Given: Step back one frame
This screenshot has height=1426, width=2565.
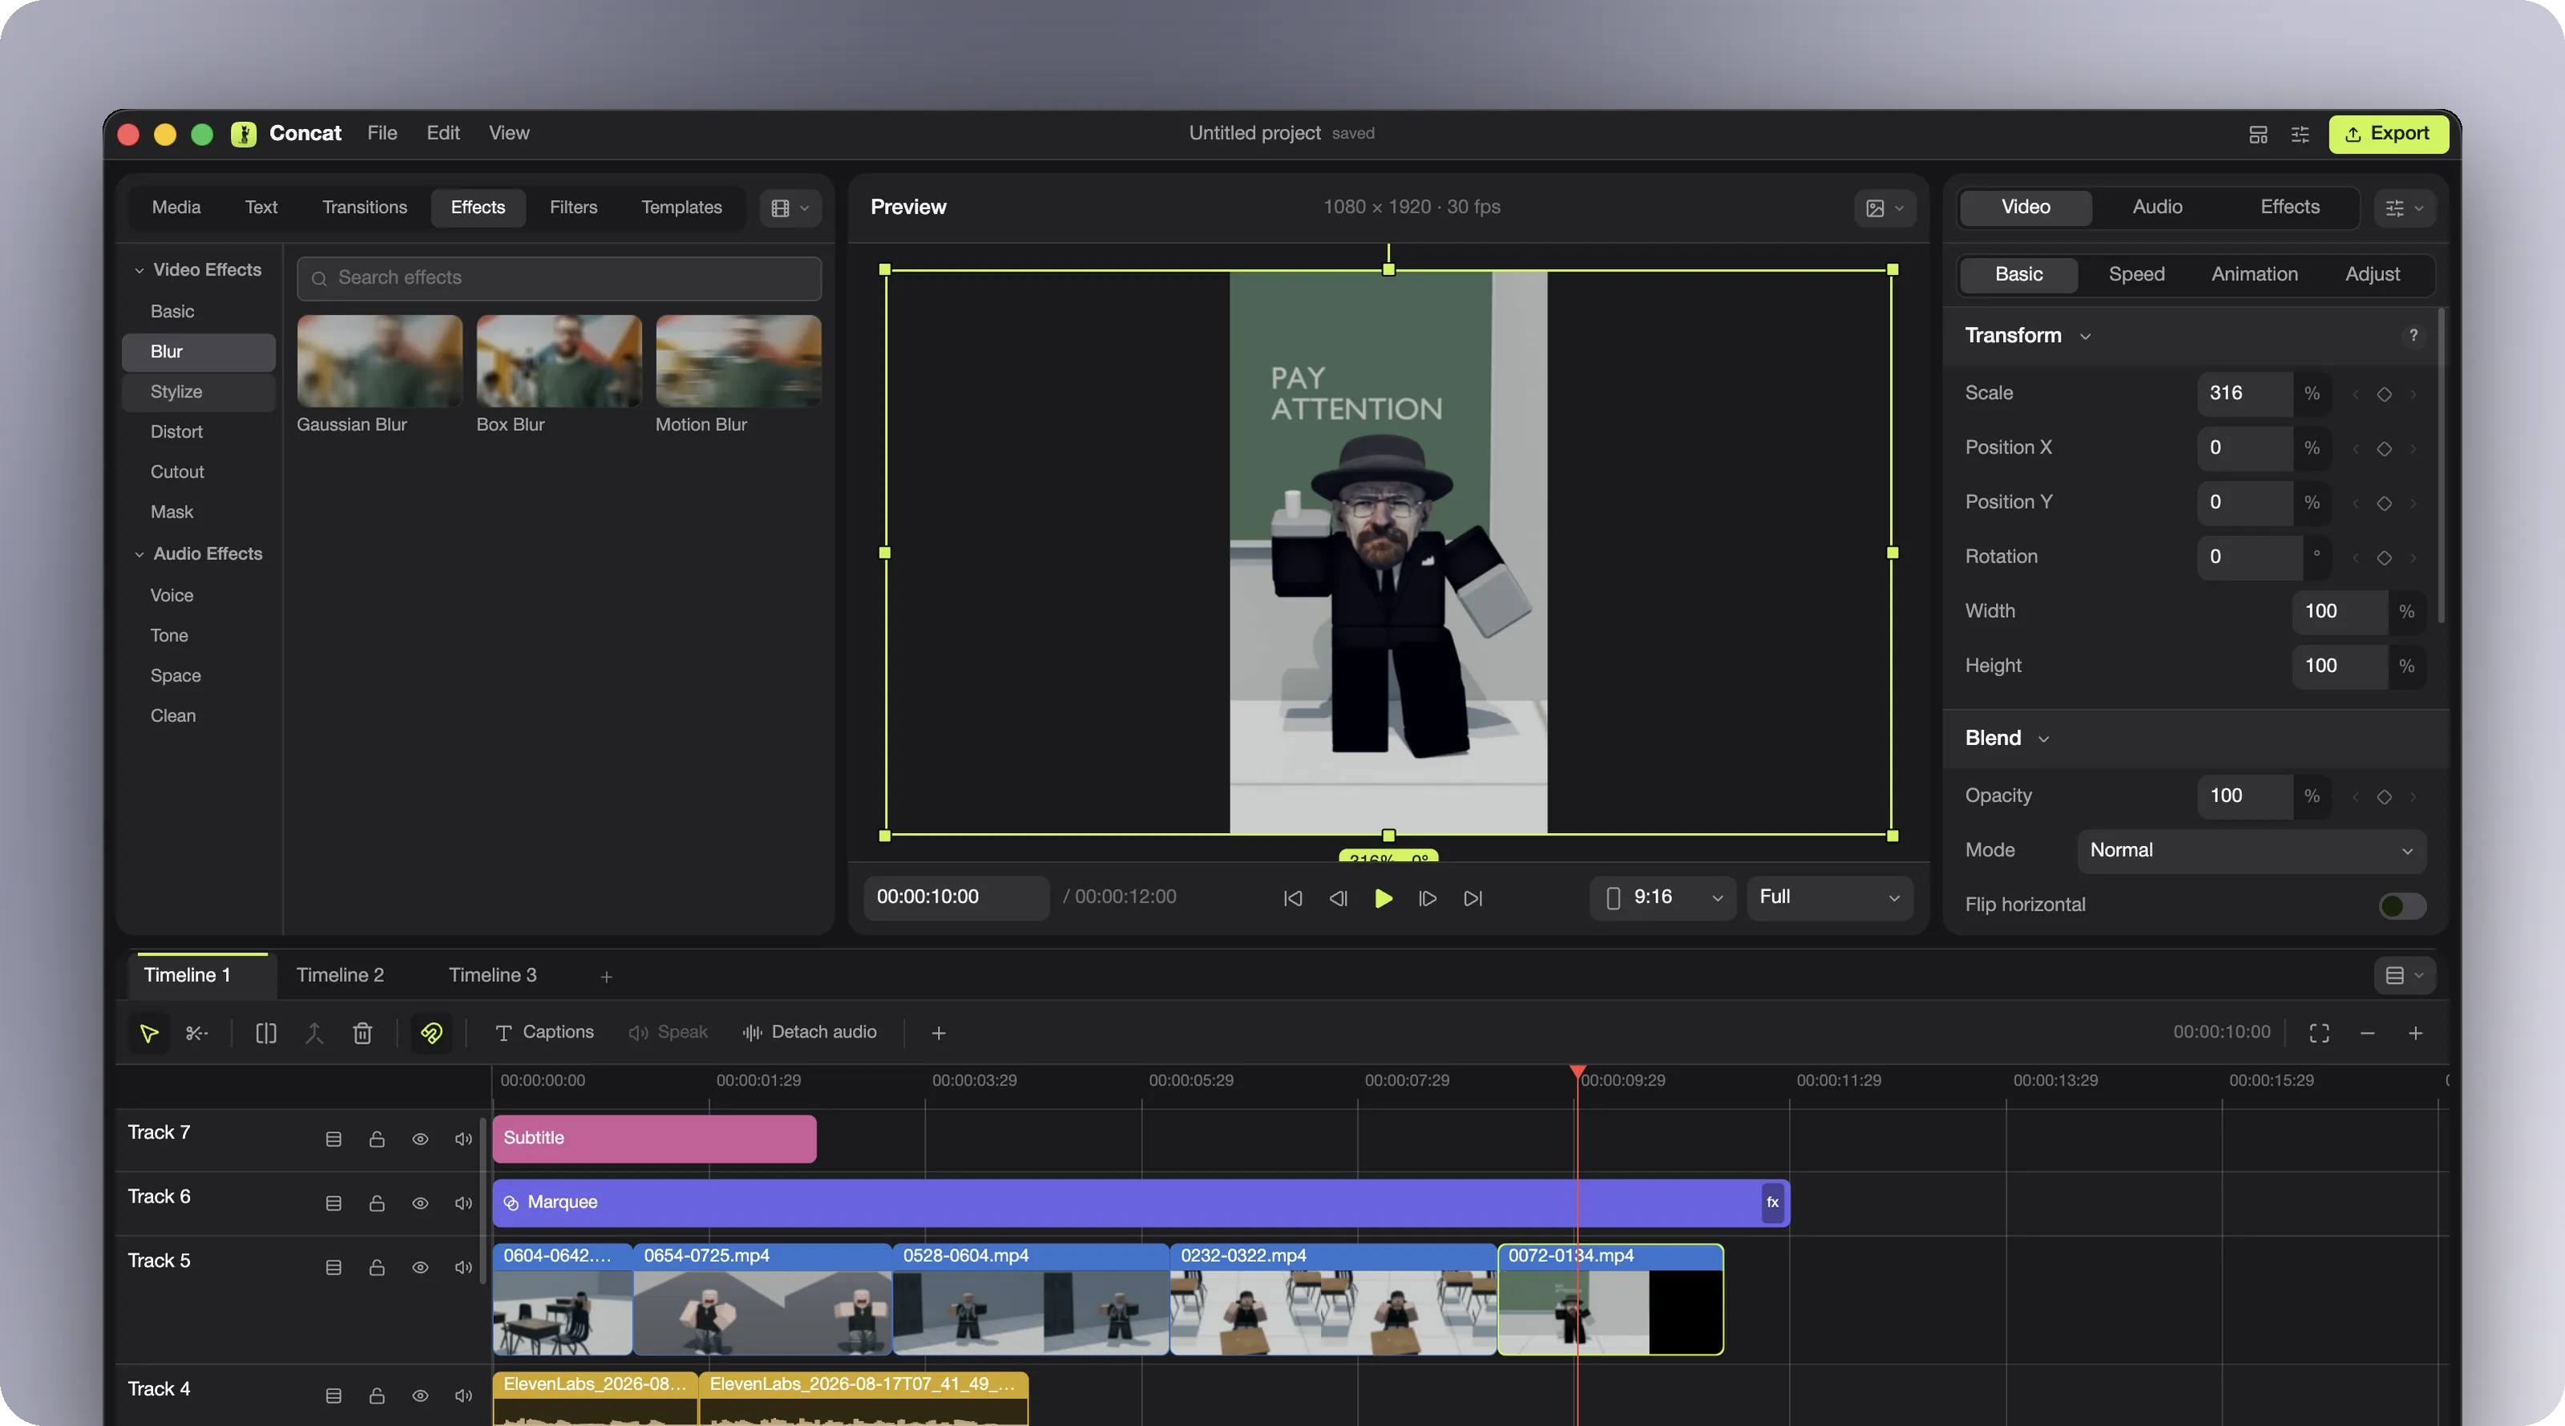Looking at the screenshot, I should pyautogui.click(x=1337, y=897).
